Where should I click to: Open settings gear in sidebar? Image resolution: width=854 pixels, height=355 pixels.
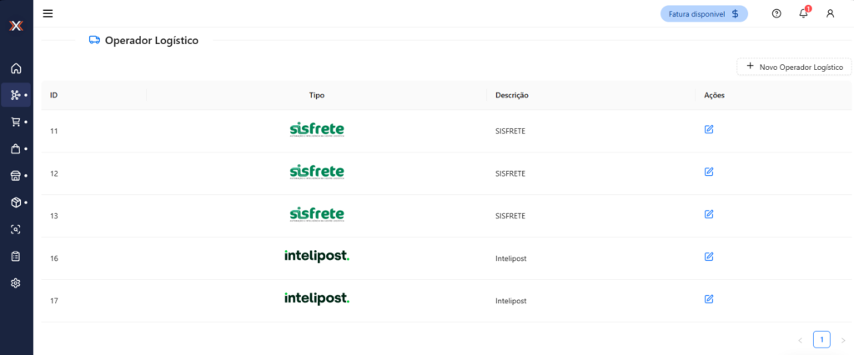(x=16, y=283)
